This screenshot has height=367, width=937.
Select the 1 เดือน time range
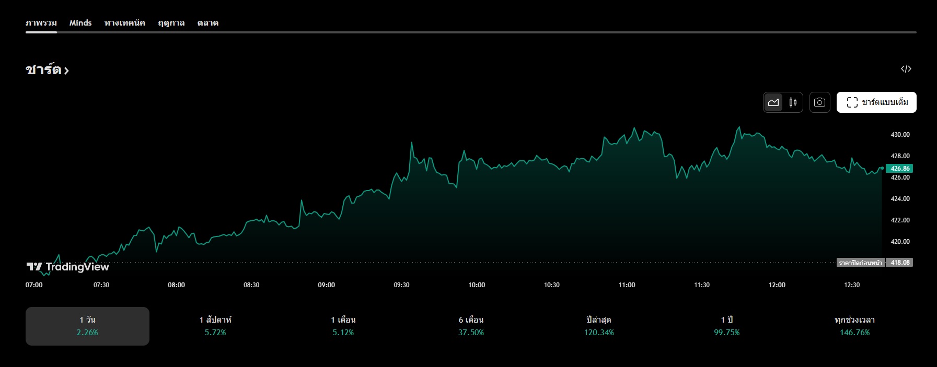tap(343, 326)
